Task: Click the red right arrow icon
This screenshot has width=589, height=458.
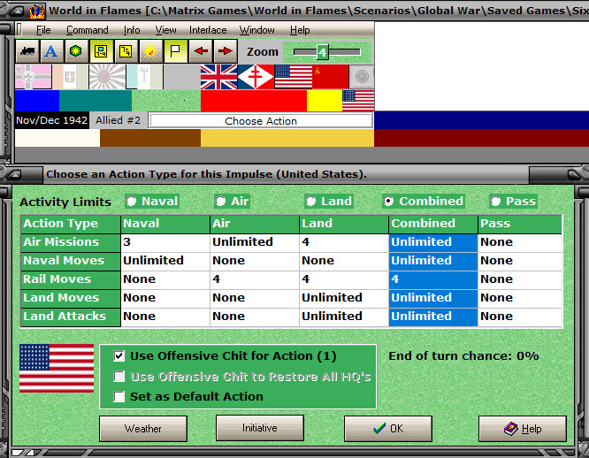Action: coord(226,51)
